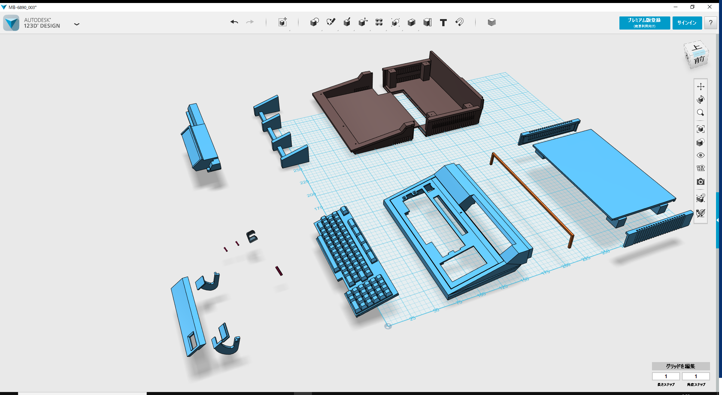
Task: Toggle show-hidden objects in the sidebar
Action: tap(700, 213)
